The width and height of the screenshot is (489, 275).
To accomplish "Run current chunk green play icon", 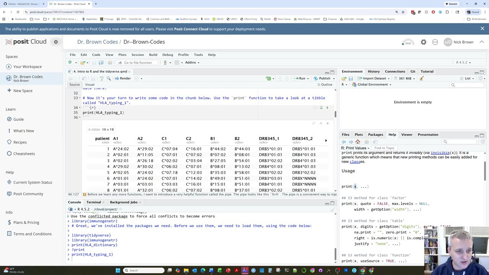I will [x=327, y=108].
